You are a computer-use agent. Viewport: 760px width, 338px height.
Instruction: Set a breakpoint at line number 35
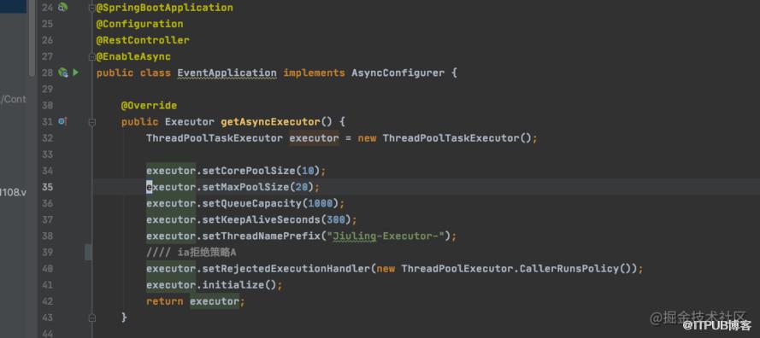pos(47,187)
